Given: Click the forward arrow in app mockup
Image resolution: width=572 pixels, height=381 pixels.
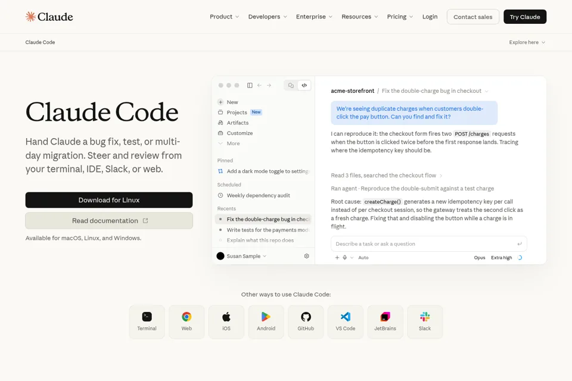Looking at the screenshot, I should pyautogui.click(x=269, y=85).
